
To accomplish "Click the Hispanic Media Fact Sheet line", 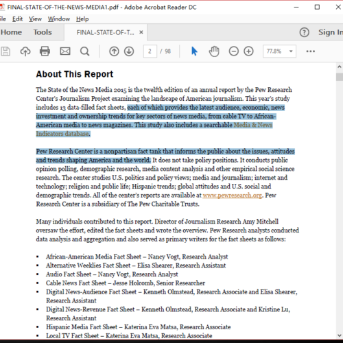I will [138, 327].
